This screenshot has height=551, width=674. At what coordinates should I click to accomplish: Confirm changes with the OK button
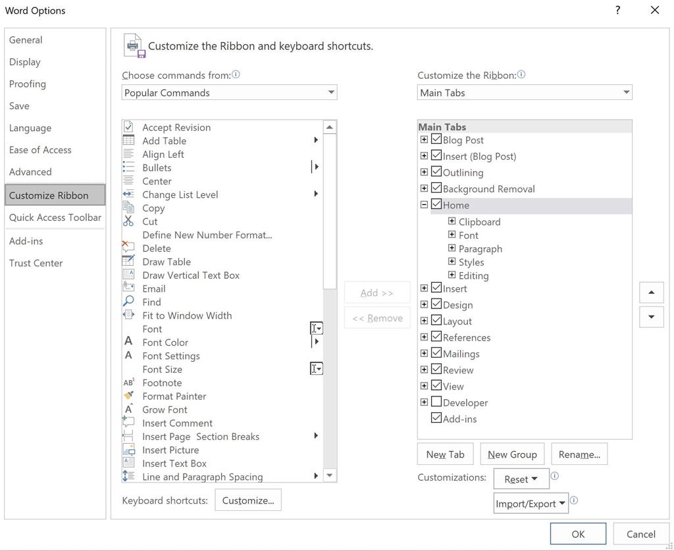(578, 534)
